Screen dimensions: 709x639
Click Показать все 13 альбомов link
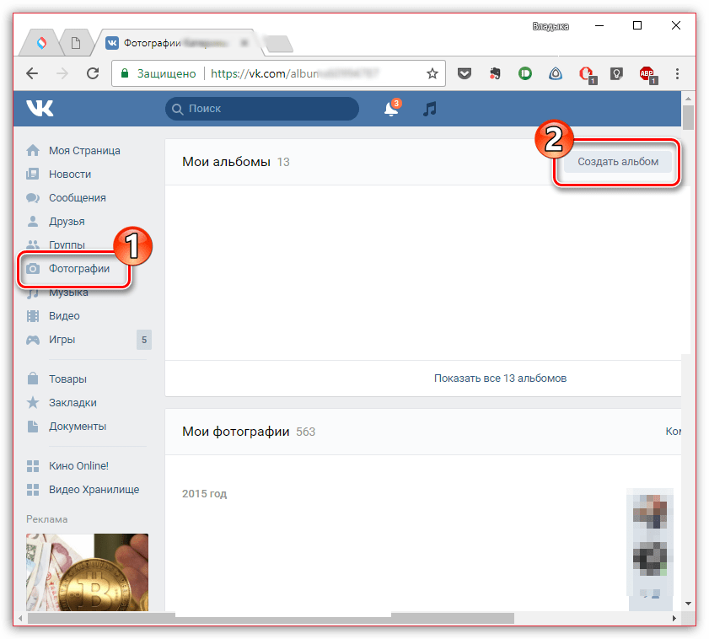coord(500,379)
